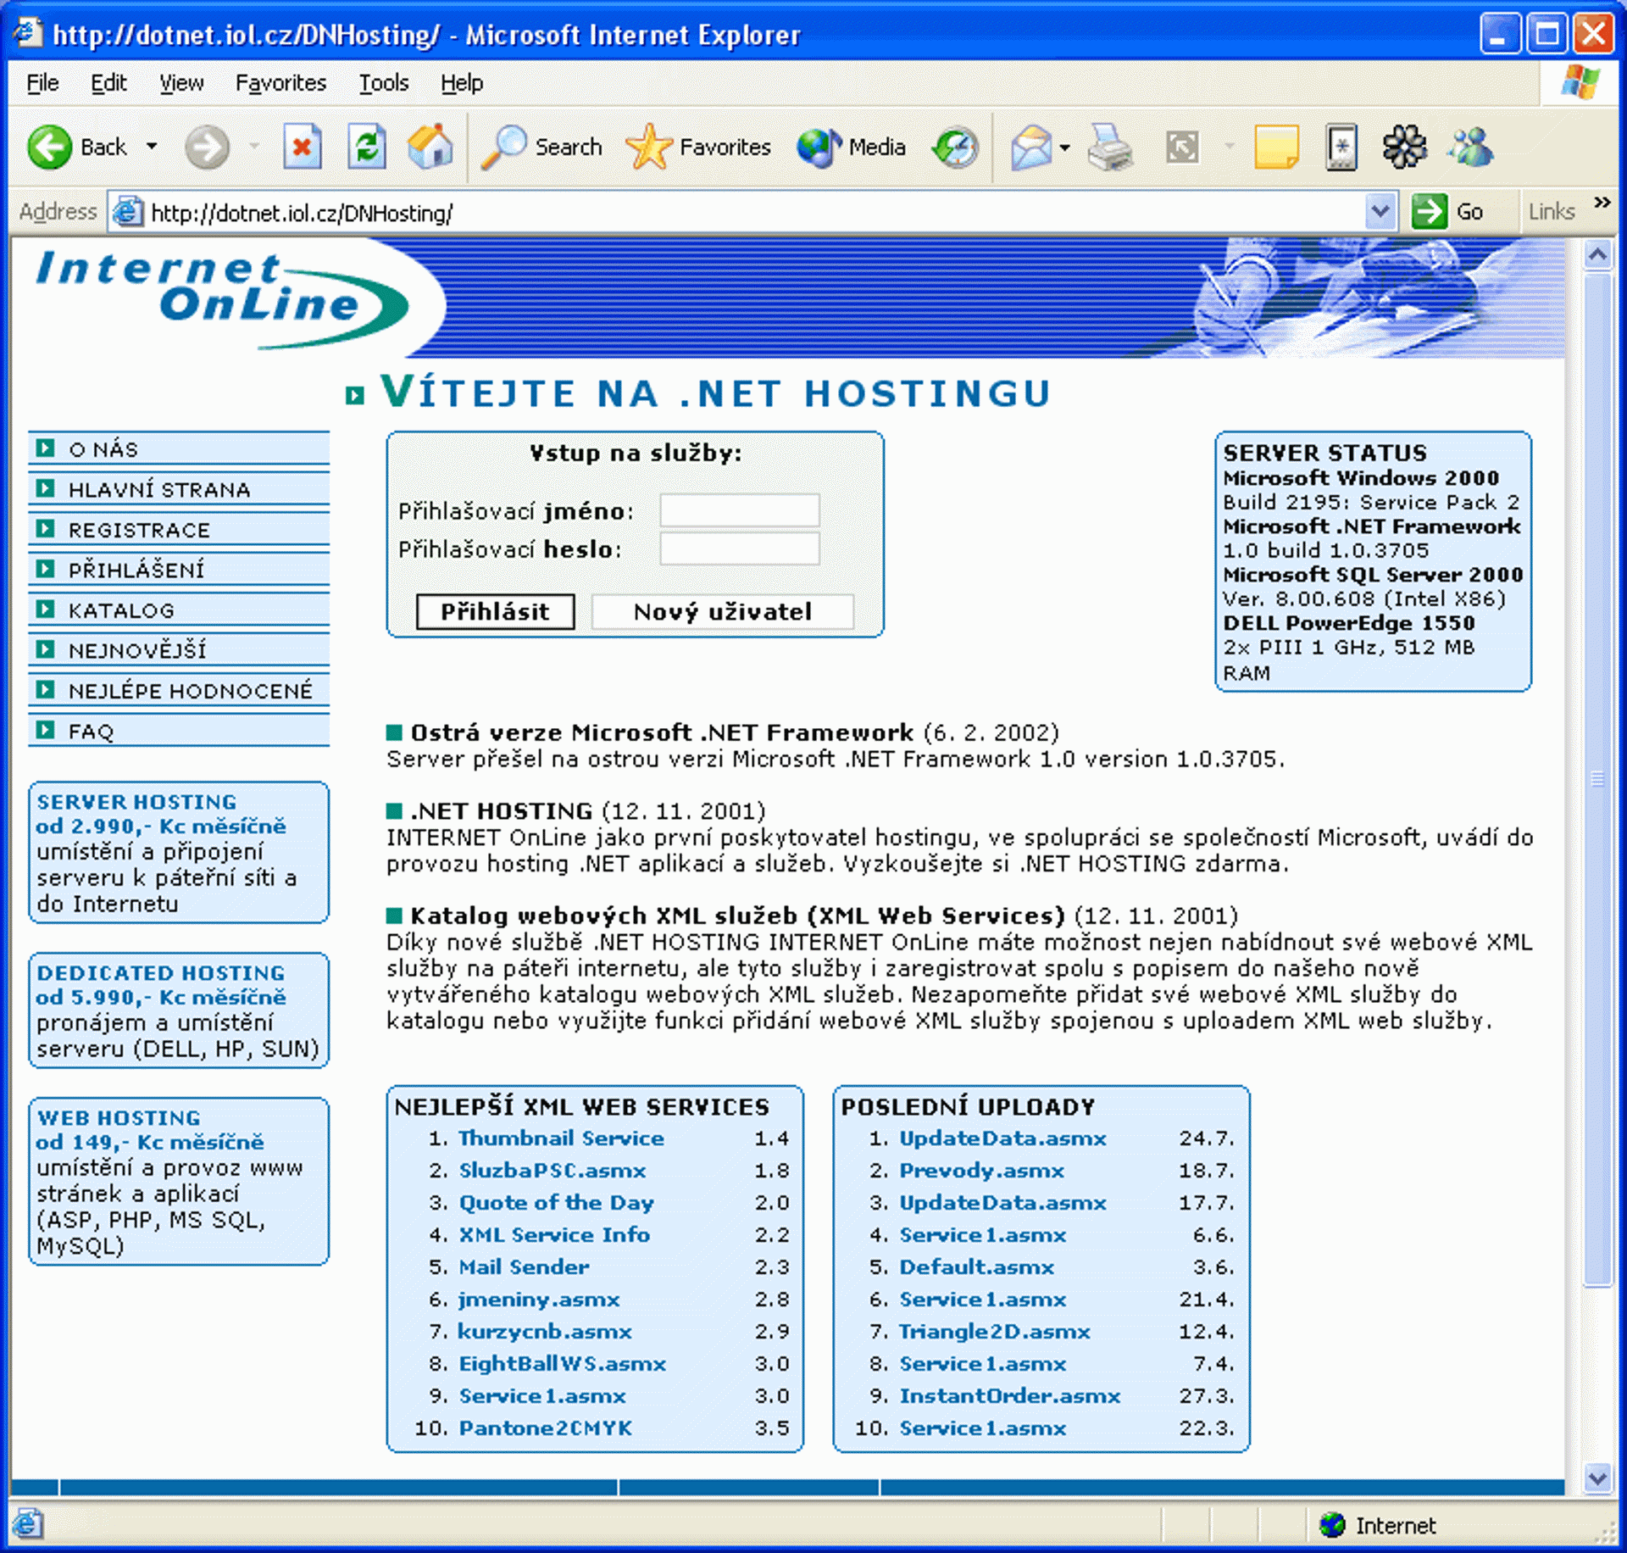Click the Print icon
The image size is (1627, 1553).
click(x=1109, y=148)
